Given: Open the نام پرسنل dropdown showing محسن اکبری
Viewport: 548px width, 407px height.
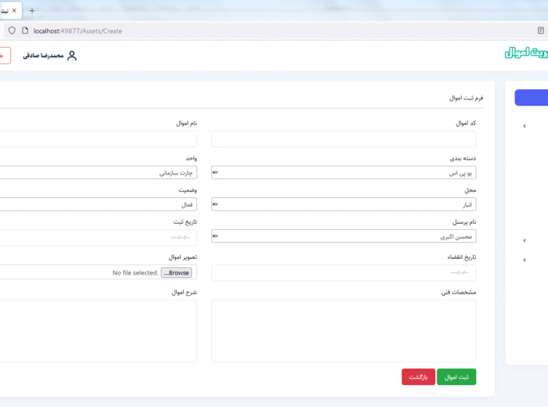Looking at the screenshot, I should click(344, 236).
